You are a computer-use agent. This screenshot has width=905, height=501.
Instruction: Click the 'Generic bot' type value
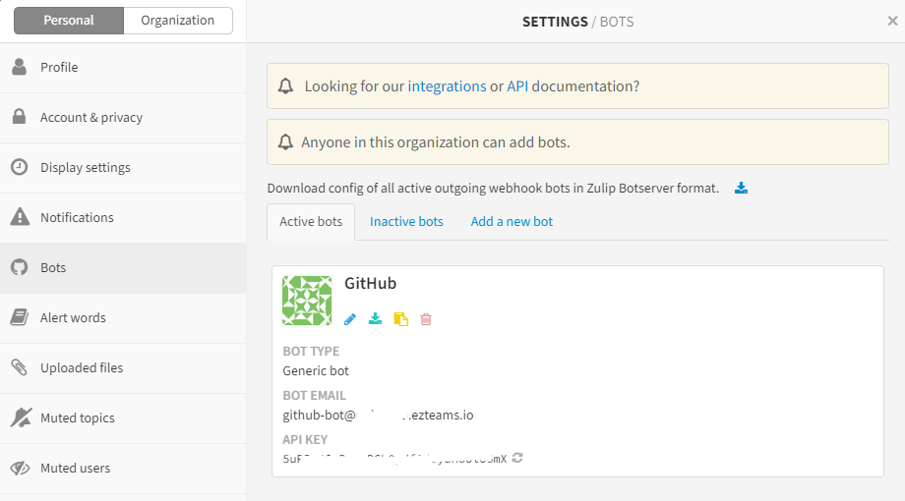316,371
